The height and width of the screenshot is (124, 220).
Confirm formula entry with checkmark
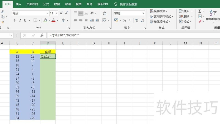click(33, 35)
